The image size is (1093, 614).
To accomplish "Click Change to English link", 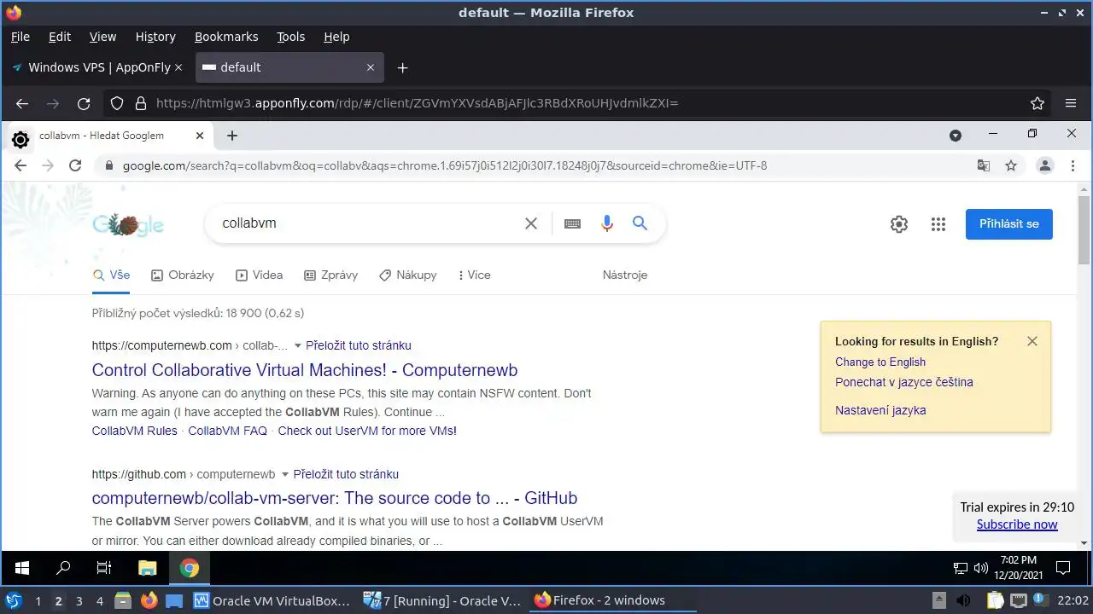I will (880, 362).
